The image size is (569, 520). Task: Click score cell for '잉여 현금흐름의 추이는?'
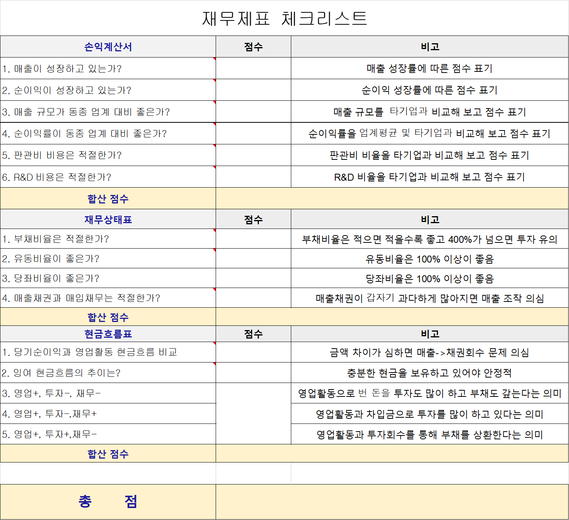pyautogui.click(x=253, y=373)
